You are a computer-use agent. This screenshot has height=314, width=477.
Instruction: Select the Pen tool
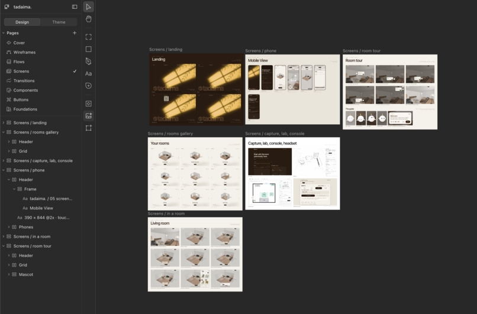(89, 61)
